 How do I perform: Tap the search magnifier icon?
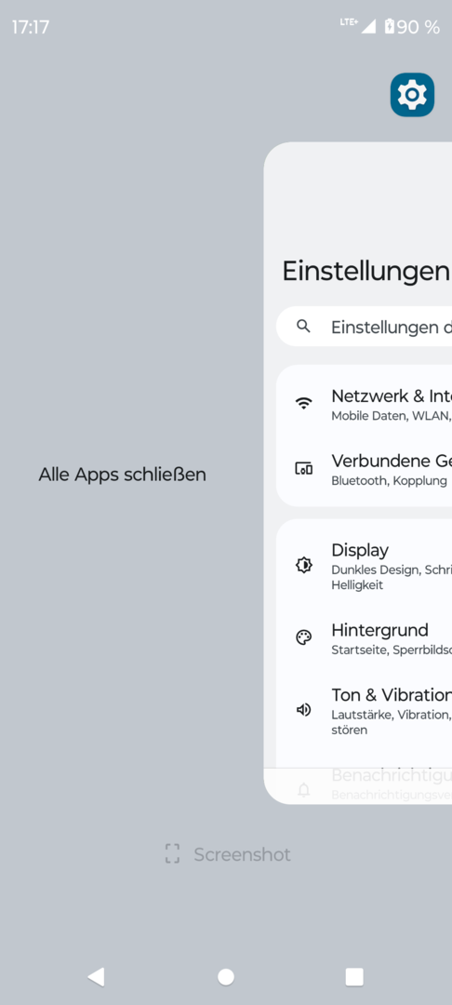click(303, 327)
